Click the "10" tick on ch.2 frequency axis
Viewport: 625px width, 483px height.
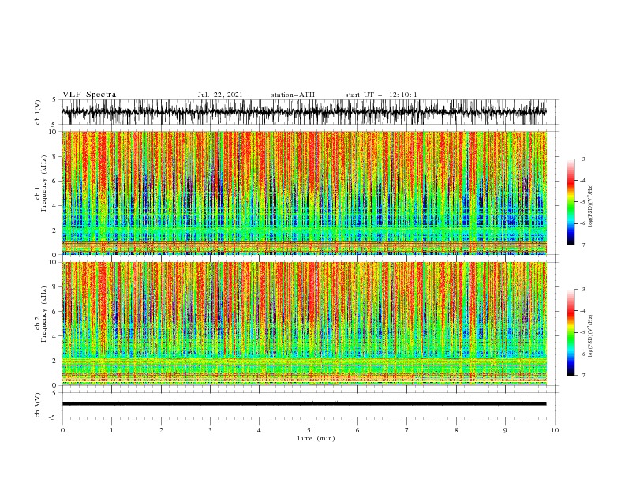click(53, 262)
